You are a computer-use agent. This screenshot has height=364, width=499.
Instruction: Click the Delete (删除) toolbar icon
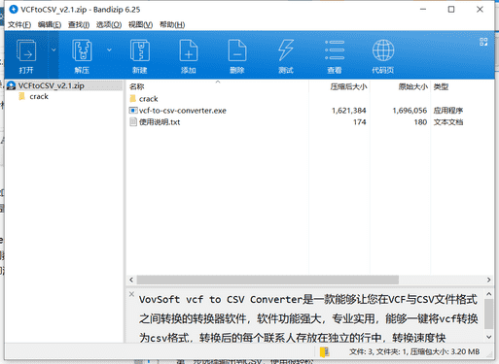237,50
